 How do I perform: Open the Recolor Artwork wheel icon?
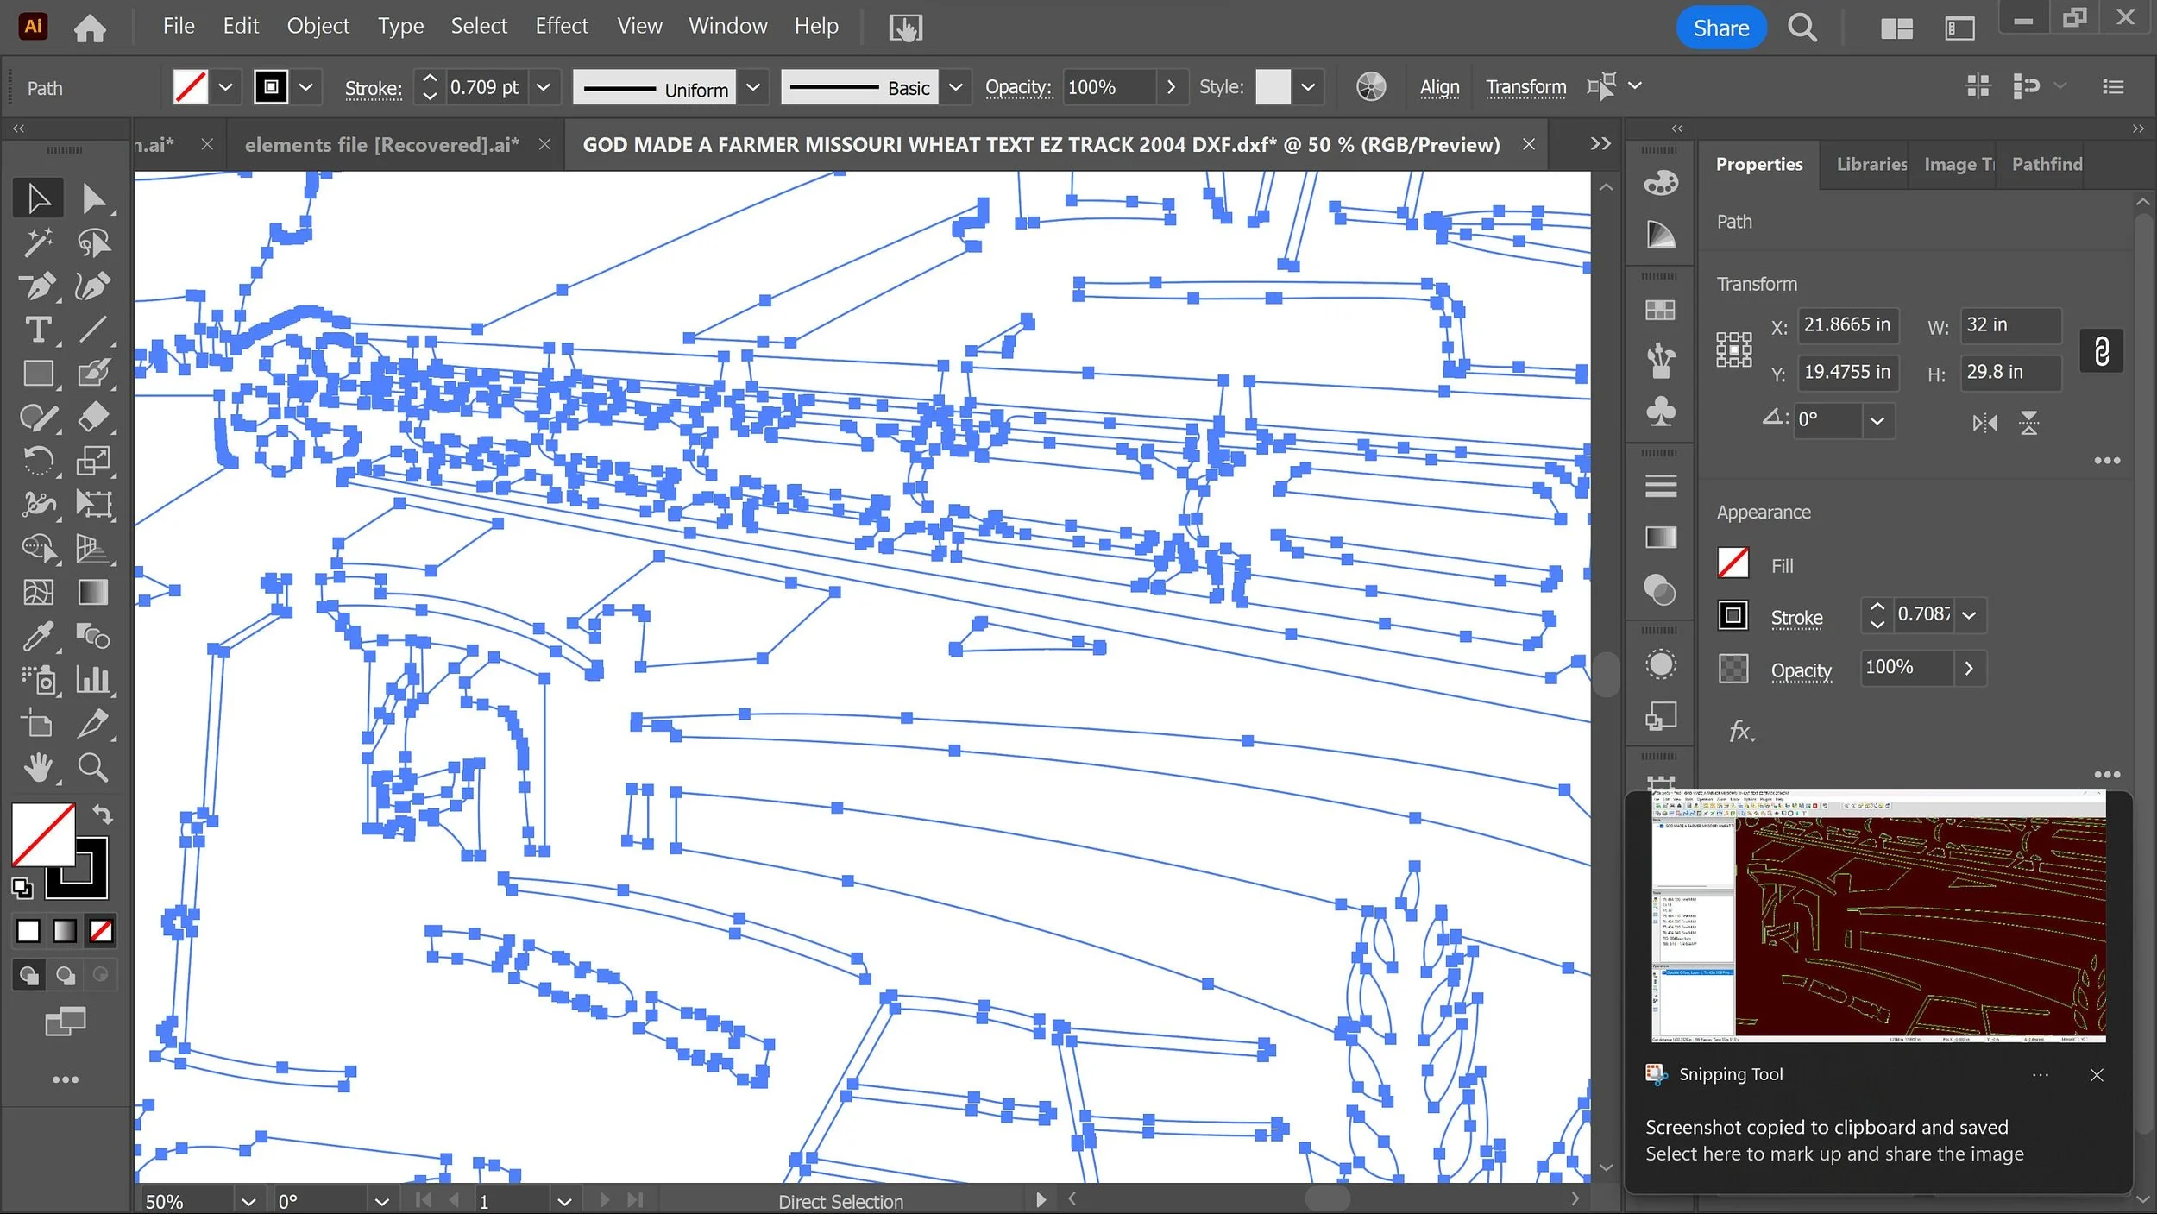pos(1370,87)
